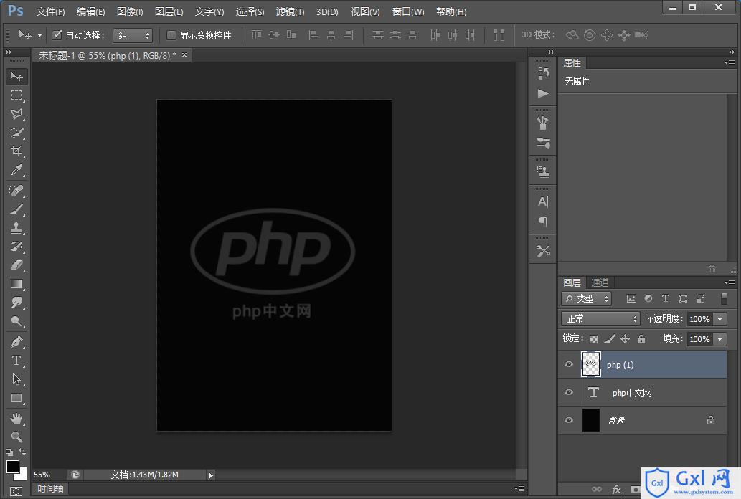Open the Actions panel play icon
The width and height of the screenshot is (741, 499).
tap(543, 93)
